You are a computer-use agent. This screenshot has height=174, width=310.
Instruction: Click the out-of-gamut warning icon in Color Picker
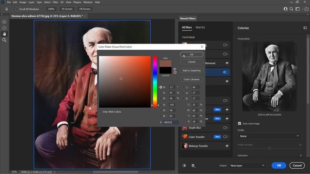[x=175, y=69]
